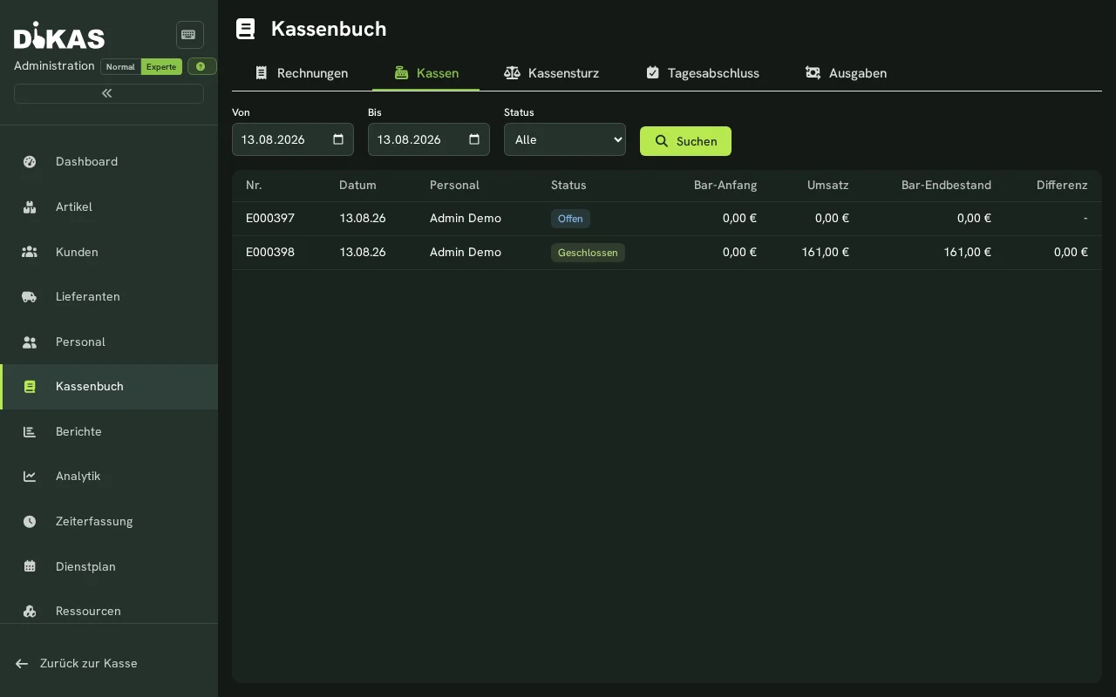1116x697 pixels.
Task: Select the Kassen tab
Action: (425, 73)
